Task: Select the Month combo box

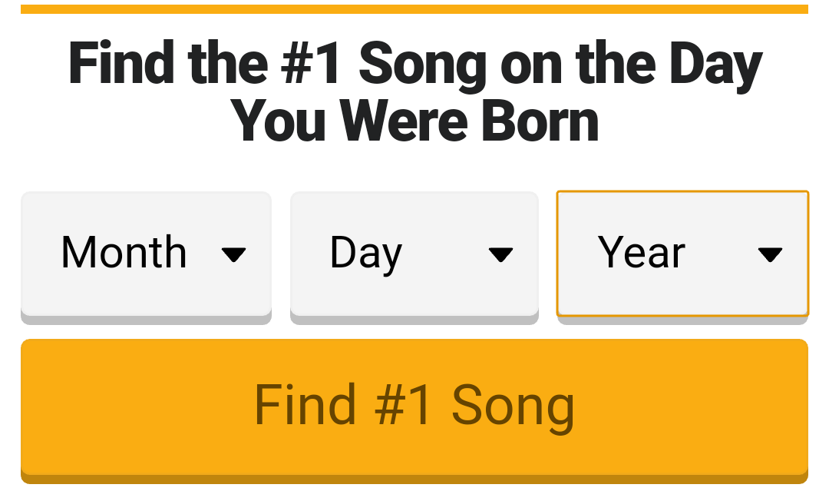Action: coord(146,254)
